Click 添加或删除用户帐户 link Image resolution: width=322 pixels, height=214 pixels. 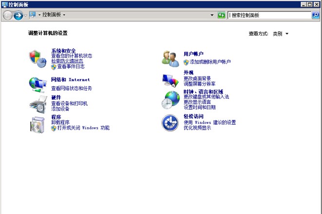[210, 62]
